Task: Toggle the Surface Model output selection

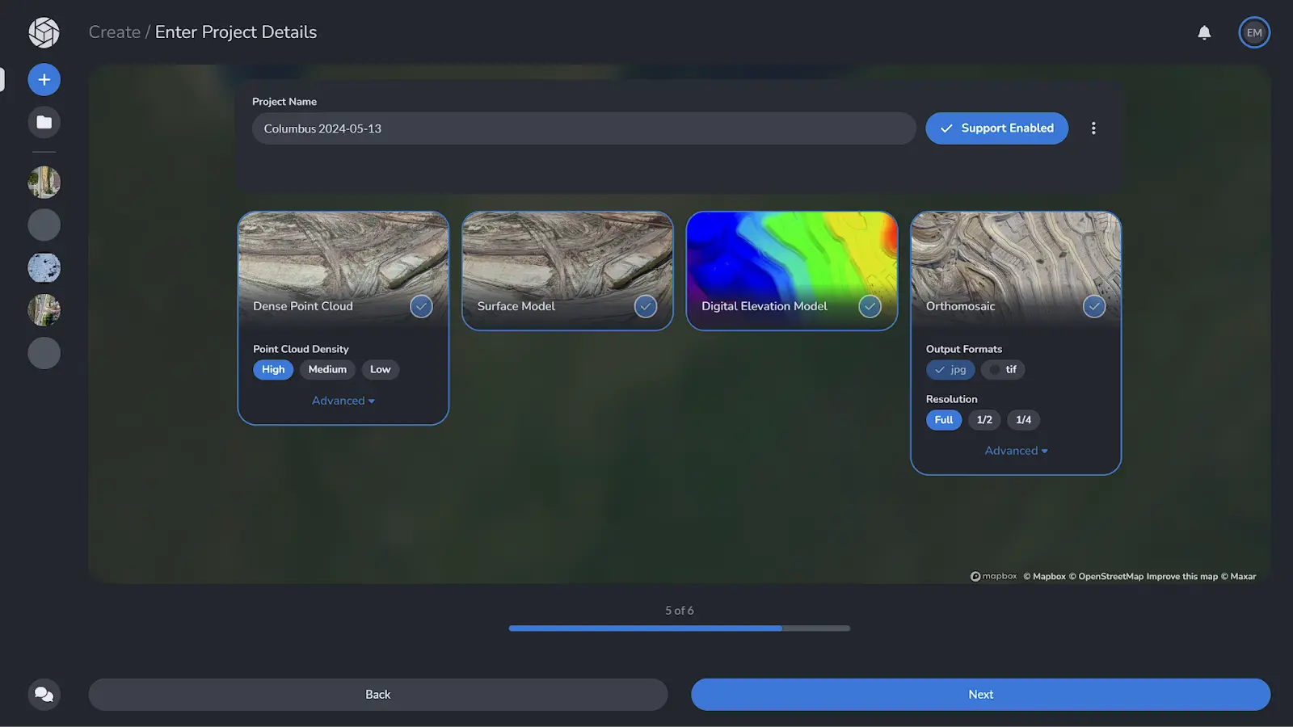Action: point(646,307)
